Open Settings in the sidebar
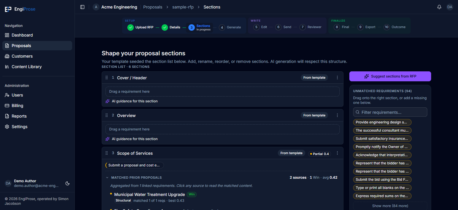The width and height of the screenshot is (458, 210). (37, 127)
